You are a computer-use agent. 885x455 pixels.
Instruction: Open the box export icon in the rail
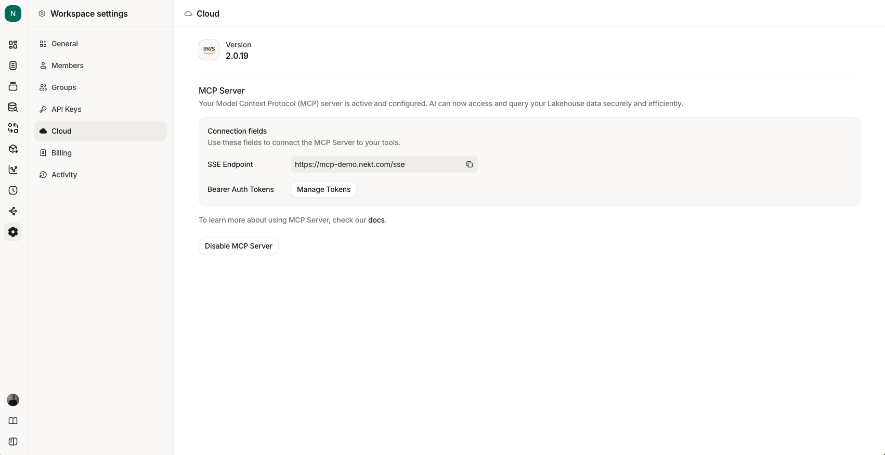13,149
